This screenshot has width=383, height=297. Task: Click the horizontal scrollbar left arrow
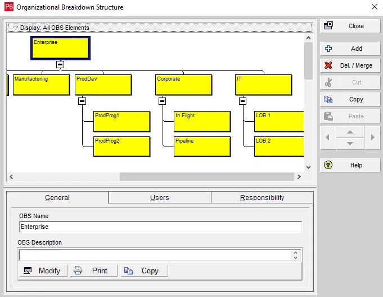pyautogui.click(x=11, y=176)
